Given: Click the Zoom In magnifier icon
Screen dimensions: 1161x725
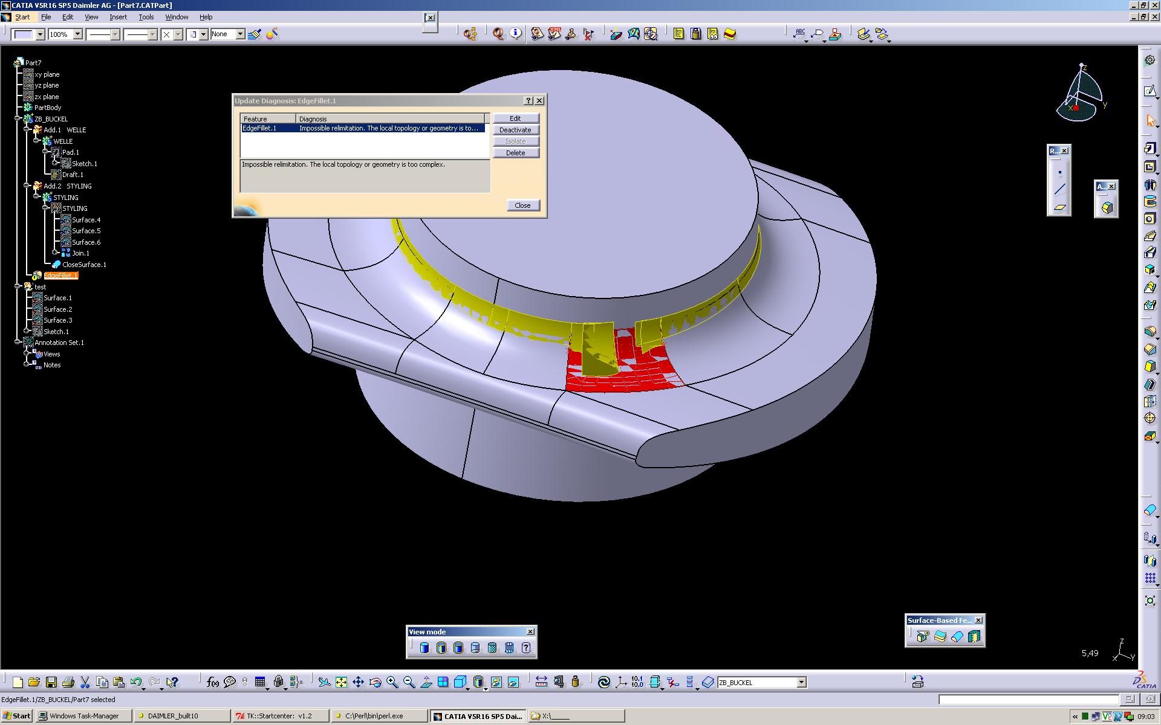Looking at the screenshot, I should [x=392, y=682].
